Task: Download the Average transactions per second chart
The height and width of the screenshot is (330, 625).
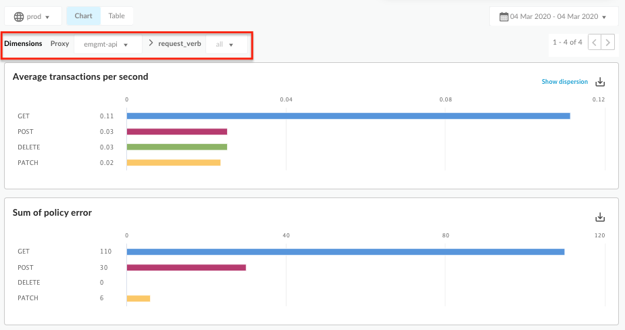Action: pyautogui.click(x=599, y=82)
